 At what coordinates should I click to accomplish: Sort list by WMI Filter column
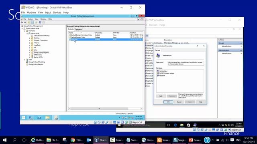click(121, 33)
